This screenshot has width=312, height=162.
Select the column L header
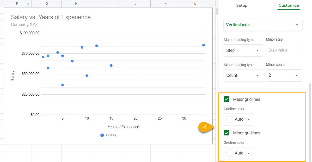(x=195, y=3)
